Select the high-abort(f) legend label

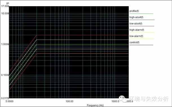click(136, 17)
